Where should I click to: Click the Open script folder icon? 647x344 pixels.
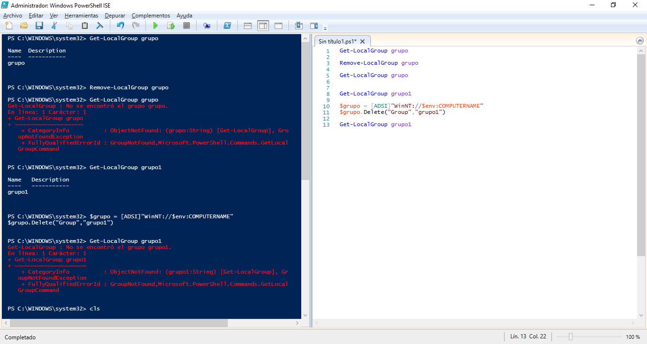pos(24,26)
